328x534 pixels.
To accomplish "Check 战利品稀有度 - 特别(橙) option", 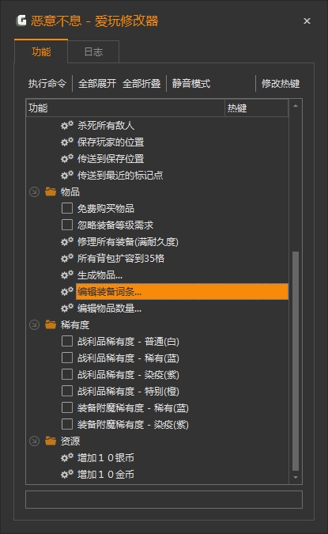I will tap(67, 391).
